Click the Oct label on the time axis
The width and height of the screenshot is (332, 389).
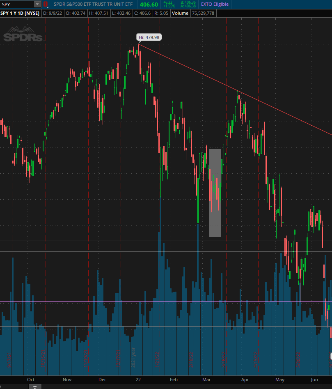click(x=31, y=380)
